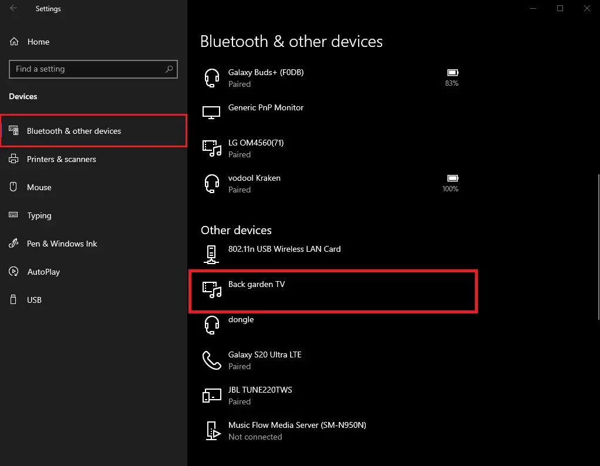Click the Bluetooth & other devices sidebar icon
Image resolution: width=600 pixels, height=466 pixels.
pyautogui.click(x=14, y=130)
